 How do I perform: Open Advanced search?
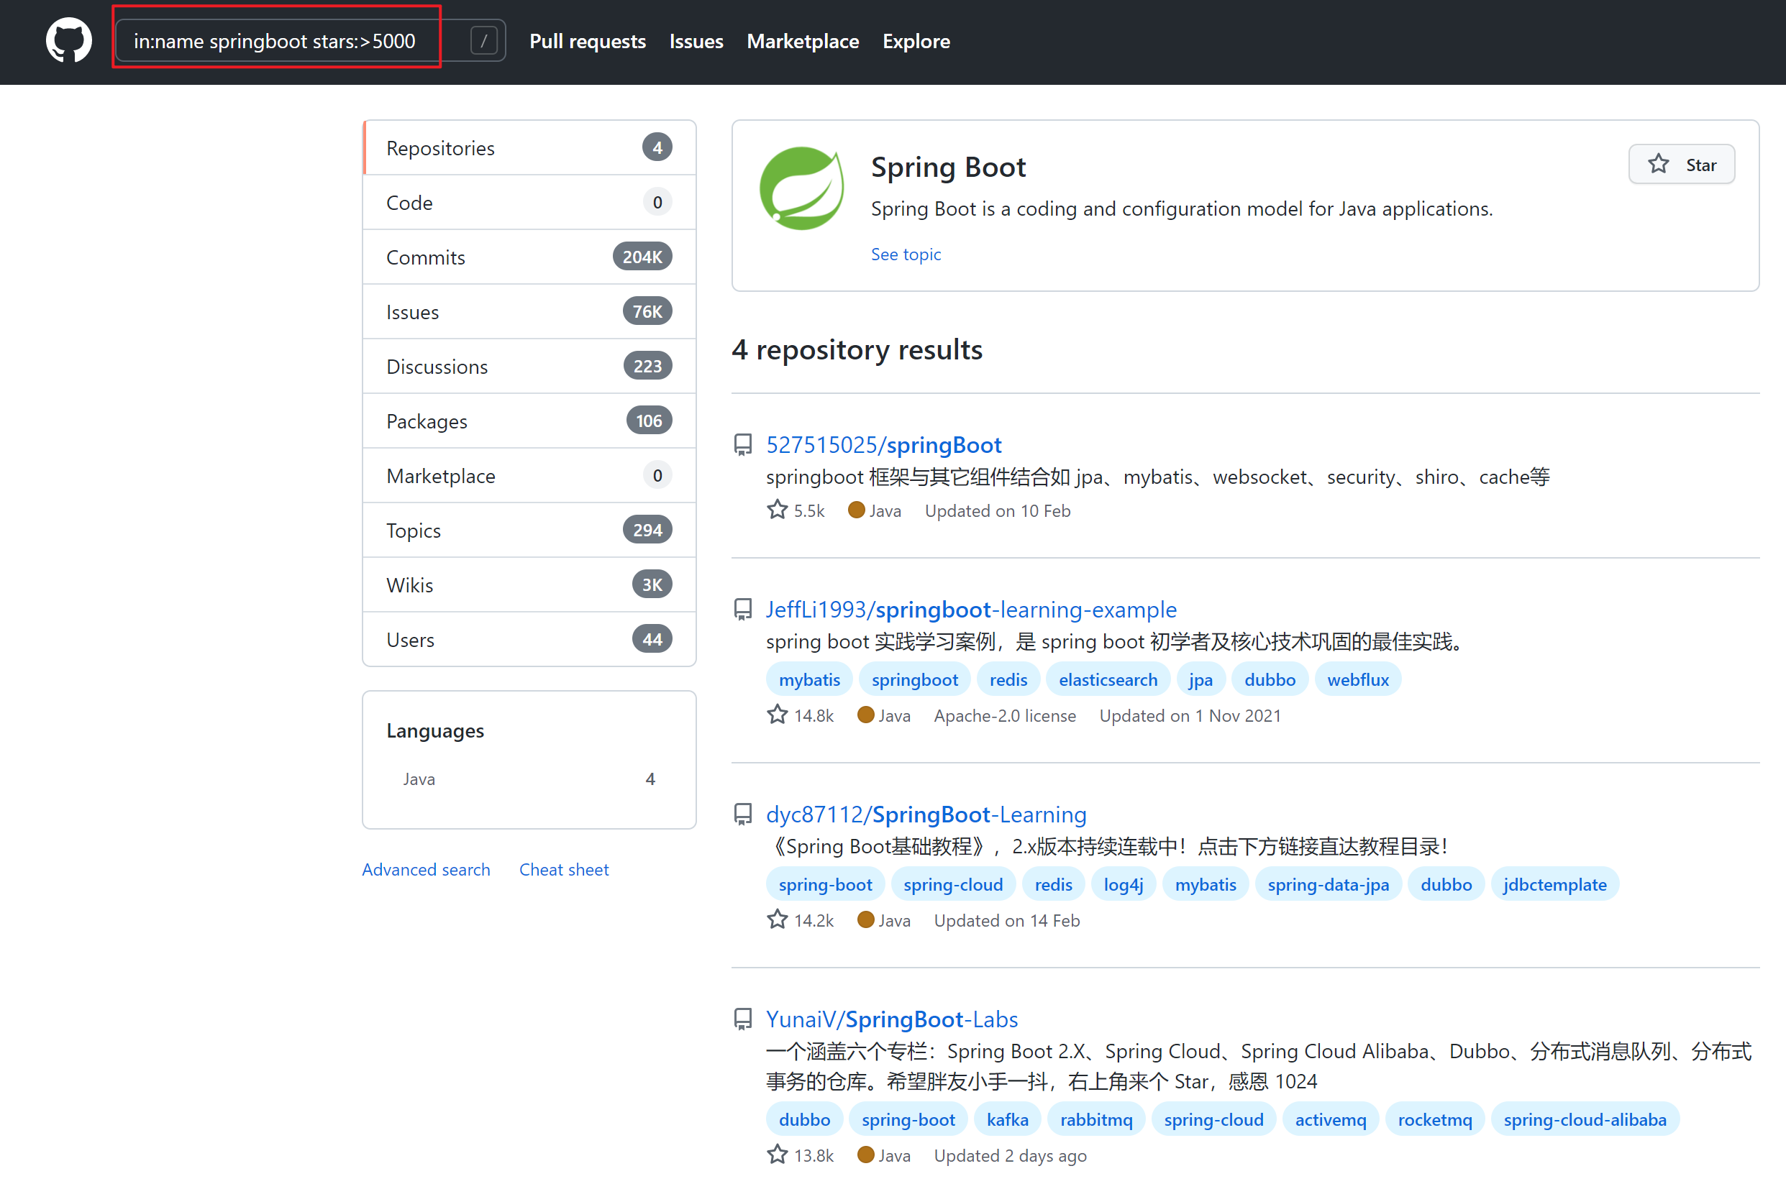(x=425, y=869)
